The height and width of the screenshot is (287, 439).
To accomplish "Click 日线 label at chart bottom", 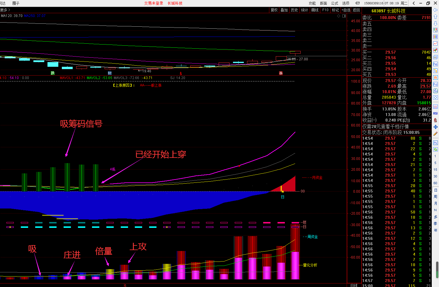I will [354, 285].
